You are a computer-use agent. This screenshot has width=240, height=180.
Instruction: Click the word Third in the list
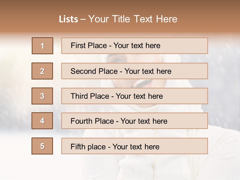(79, 96)
